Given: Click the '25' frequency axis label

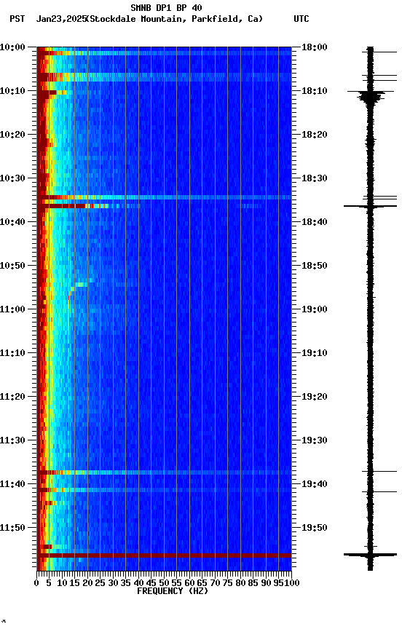Looking at the screenshot, I should click(100, 583).
